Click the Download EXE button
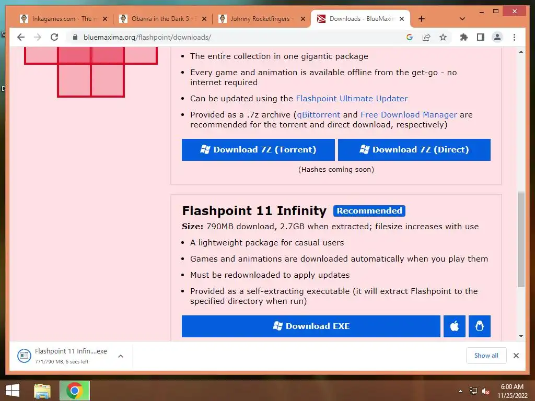This screenshot has width=535, height=401. 311,326
